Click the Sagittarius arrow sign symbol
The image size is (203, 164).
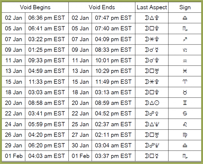pyautogui.click(x=185, y=39)
